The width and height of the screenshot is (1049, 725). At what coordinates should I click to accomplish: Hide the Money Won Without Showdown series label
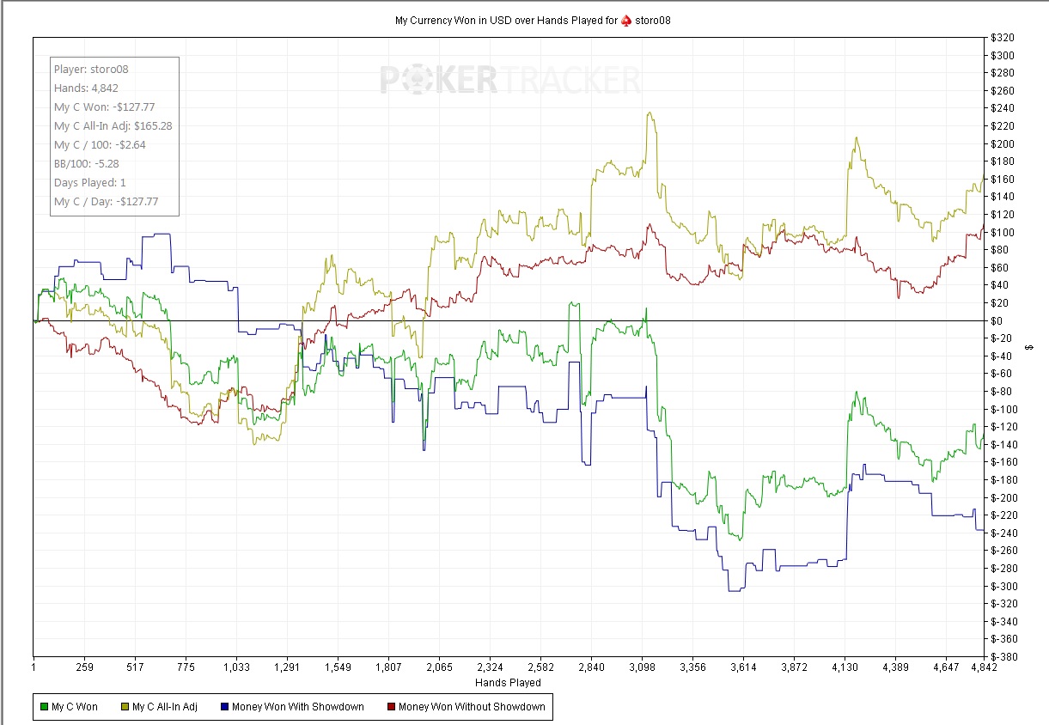472,707
